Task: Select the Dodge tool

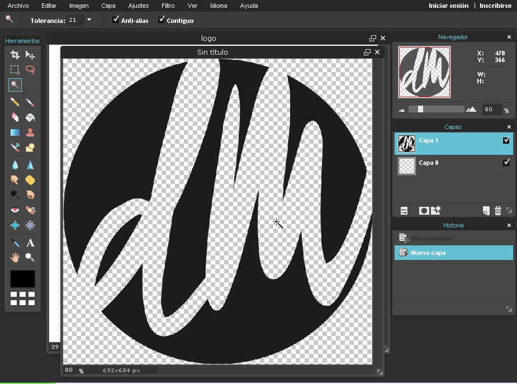Action: click(15, 195)
